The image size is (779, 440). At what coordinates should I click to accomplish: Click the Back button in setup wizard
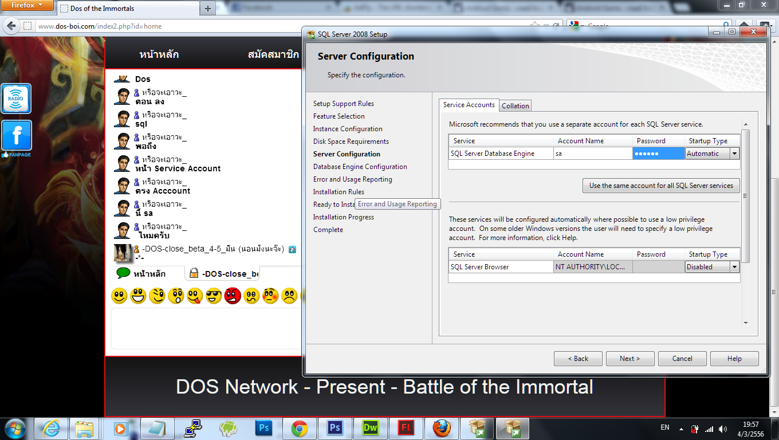coord(578,359)
